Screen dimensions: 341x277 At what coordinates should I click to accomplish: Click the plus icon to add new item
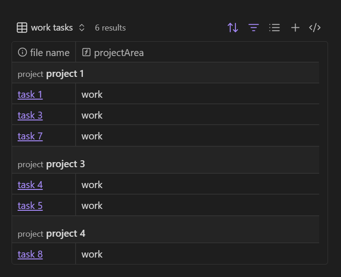tap(295, 28)
